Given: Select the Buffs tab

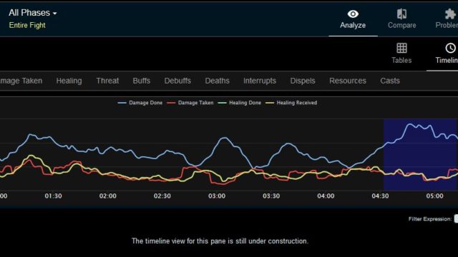Looking at the screenshot, I should [x=142, y=81].
